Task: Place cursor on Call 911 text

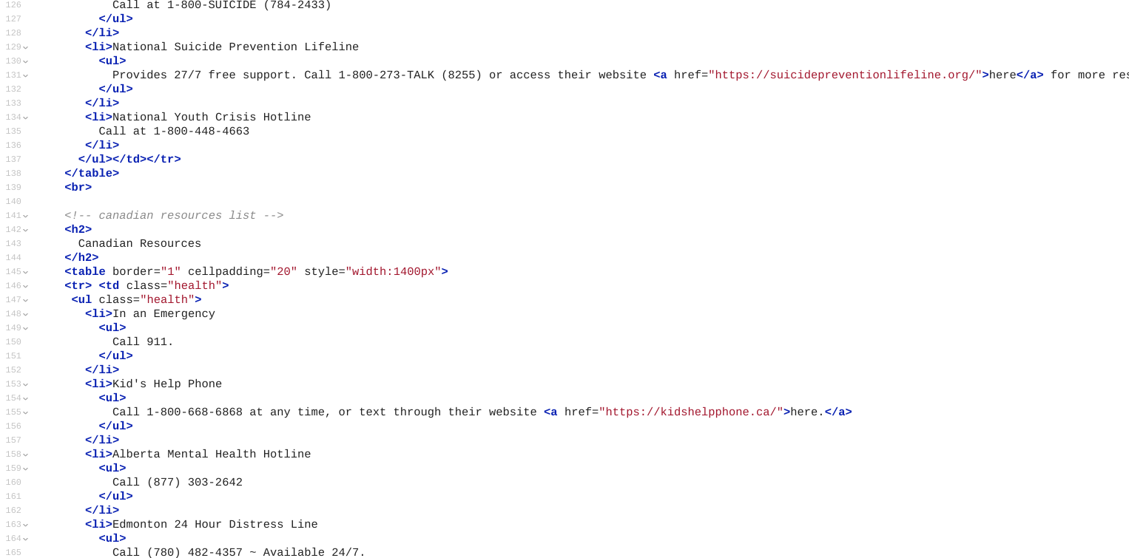Action: (x=143, y=342)
